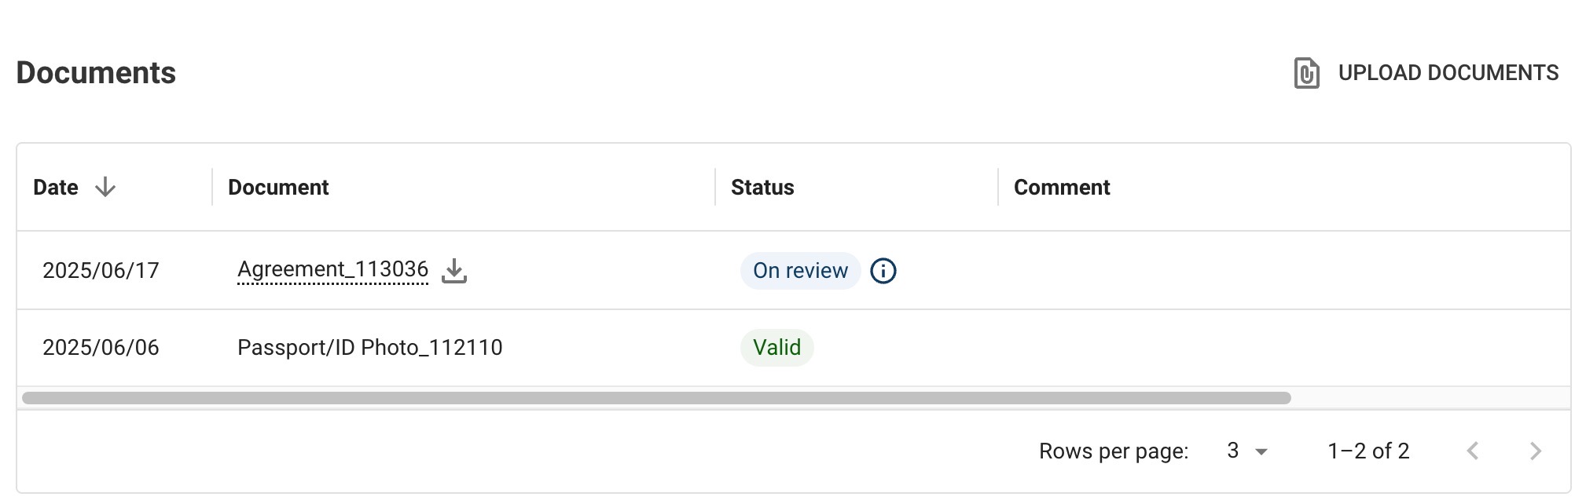The width and height of the screenshot is (1586, 504).
Task: Click the 2025/06/17 date cell
Action: [101, 271]
